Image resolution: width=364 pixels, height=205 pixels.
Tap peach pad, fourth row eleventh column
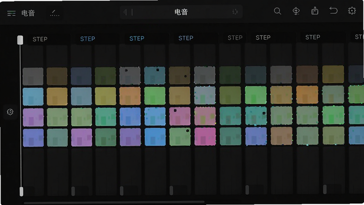click(281, 136)
